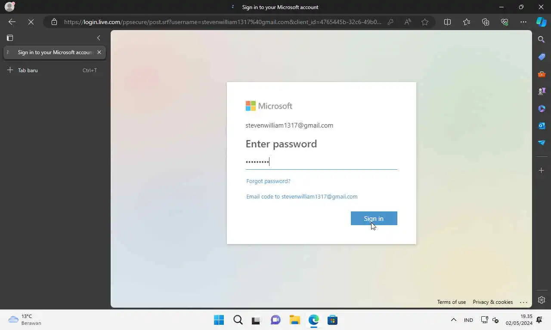Viewport: 551px width, 330px height.
Task: Open the Terms of use link
Action: pyautogui.click(x=451, y=302)
